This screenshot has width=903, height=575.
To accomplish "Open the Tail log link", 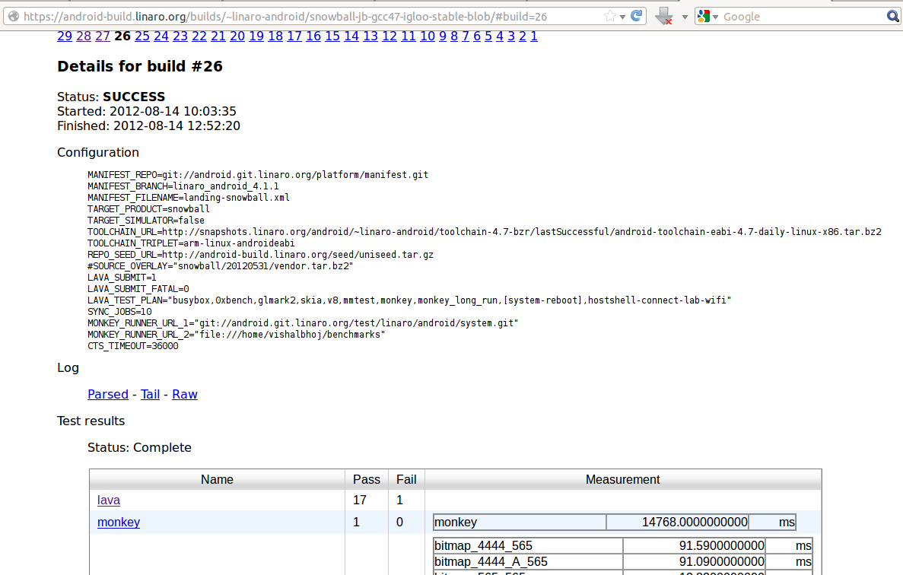I will pos(150,394).
